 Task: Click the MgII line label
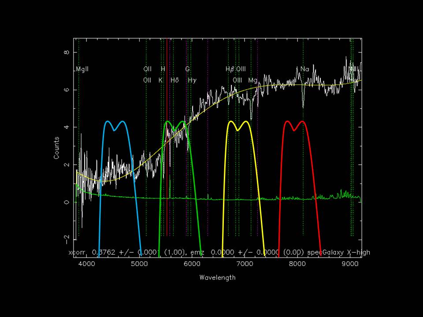(x=82, y=69)
